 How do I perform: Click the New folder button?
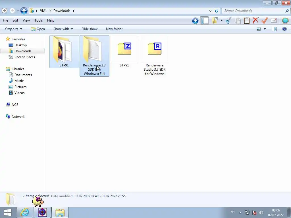click(114, 29)
